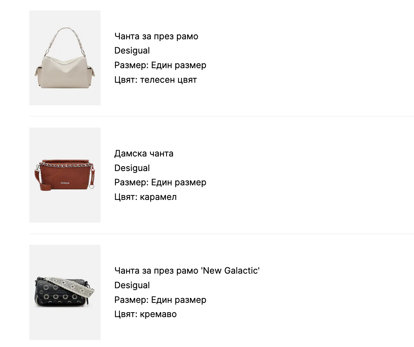Open 'Чанта за през рамо 'New Galactic'' title
The image size is (414, 347).
[x=187, y=271]
